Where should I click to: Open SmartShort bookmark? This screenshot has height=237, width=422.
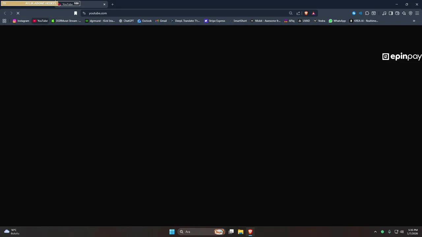coord(238,21)
